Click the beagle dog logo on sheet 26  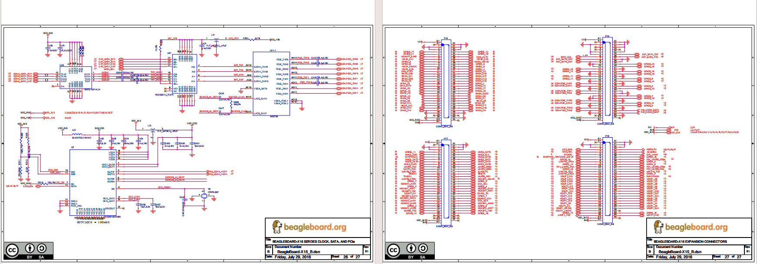click(x=277, y=227)
